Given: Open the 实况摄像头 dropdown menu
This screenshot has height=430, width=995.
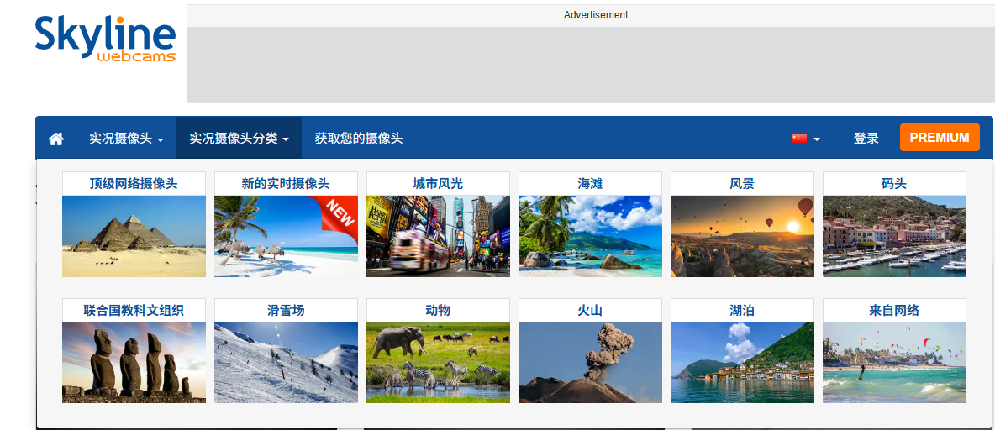Looking at the screenshot, I should coord(126,139).
